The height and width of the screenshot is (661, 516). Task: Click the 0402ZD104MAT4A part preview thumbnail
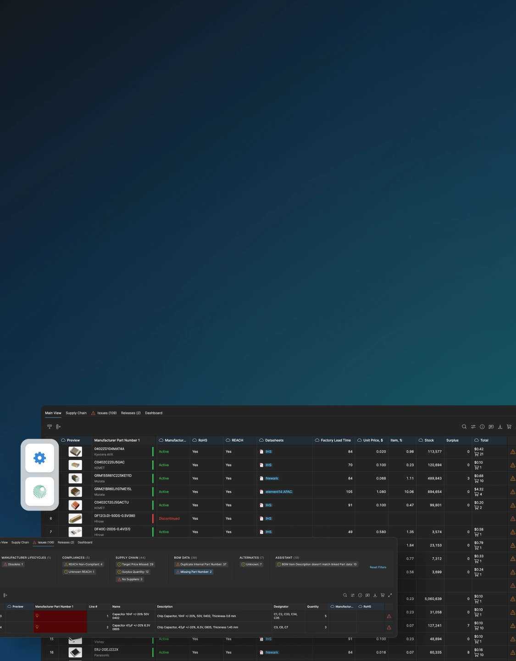75,452
